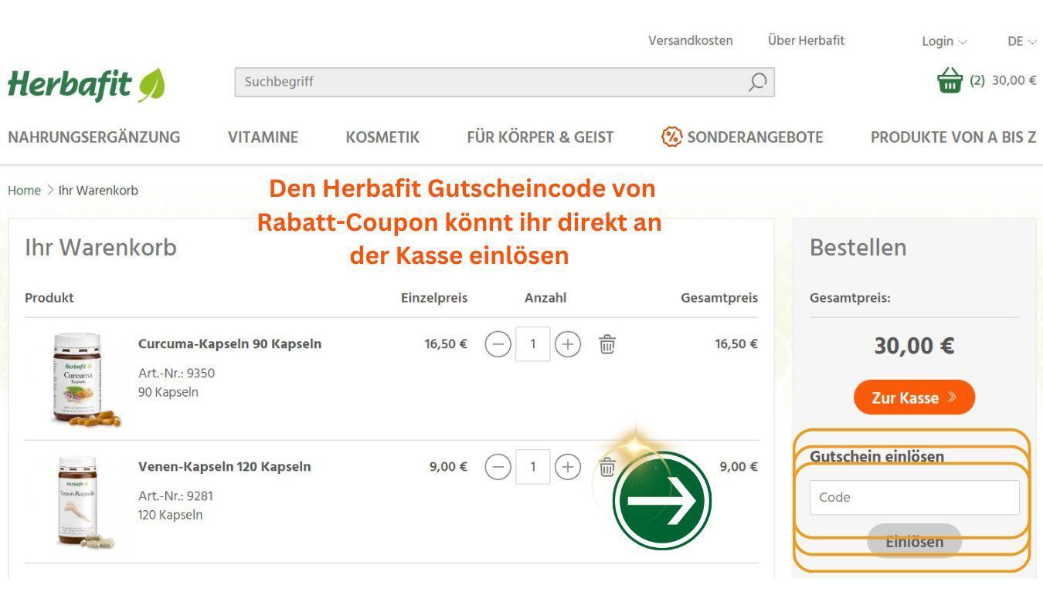The image size is (1043, 602).
Task: Remove Venen-Kapseln using trash icon
Action: [x=607, y=467]
